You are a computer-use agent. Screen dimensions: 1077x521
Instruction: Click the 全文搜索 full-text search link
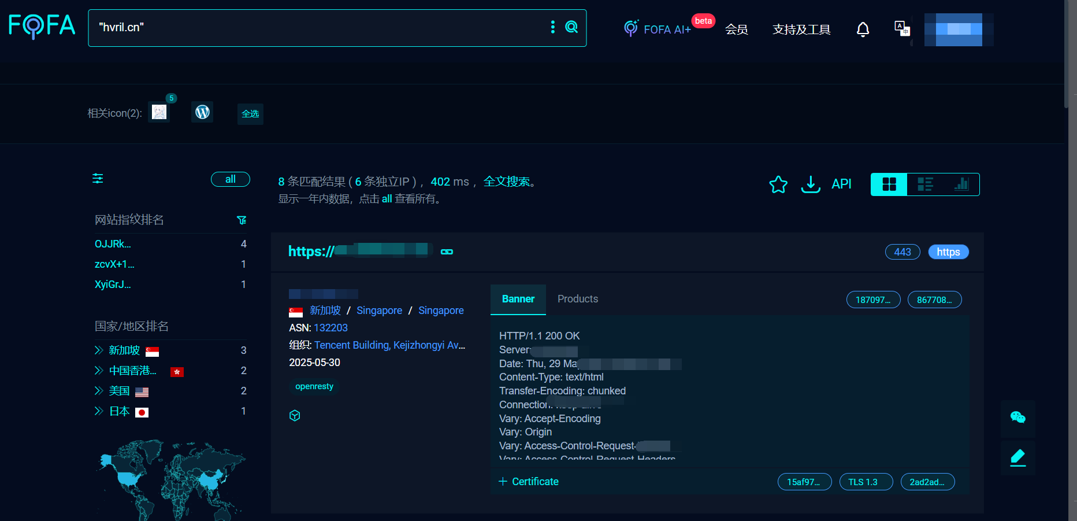pyautogui.click(x=507, y=182)
